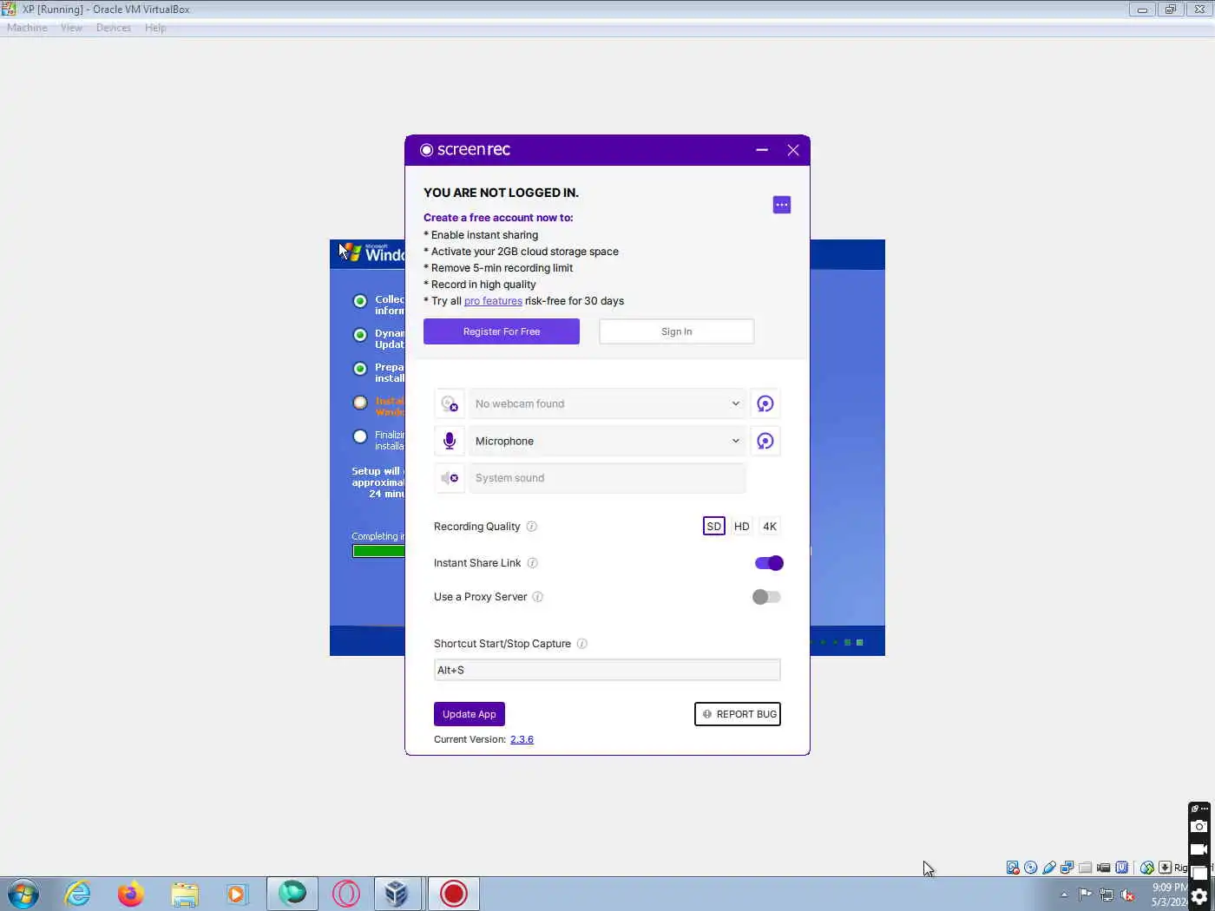Click the Register For Free button
This screenshot has height=911, width=1215.
pyautogui.click(x=502, y=331)
